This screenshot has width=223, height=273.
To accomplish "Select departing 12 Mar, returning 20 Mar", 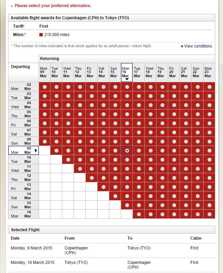I will tap(174, 178).
